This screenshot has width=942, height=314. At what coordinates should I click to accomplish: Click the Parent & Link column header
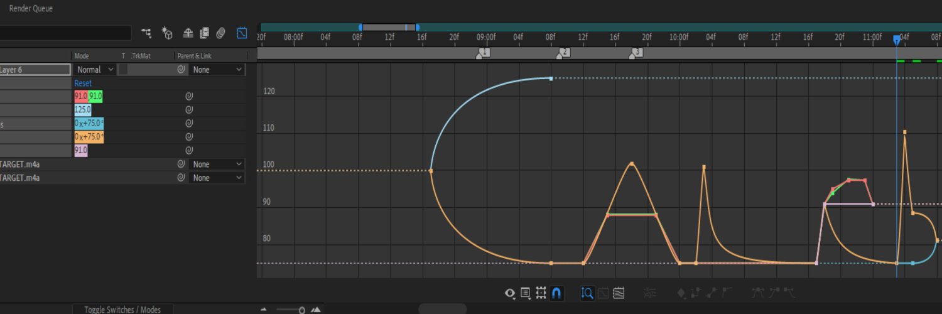pos(195,56)
